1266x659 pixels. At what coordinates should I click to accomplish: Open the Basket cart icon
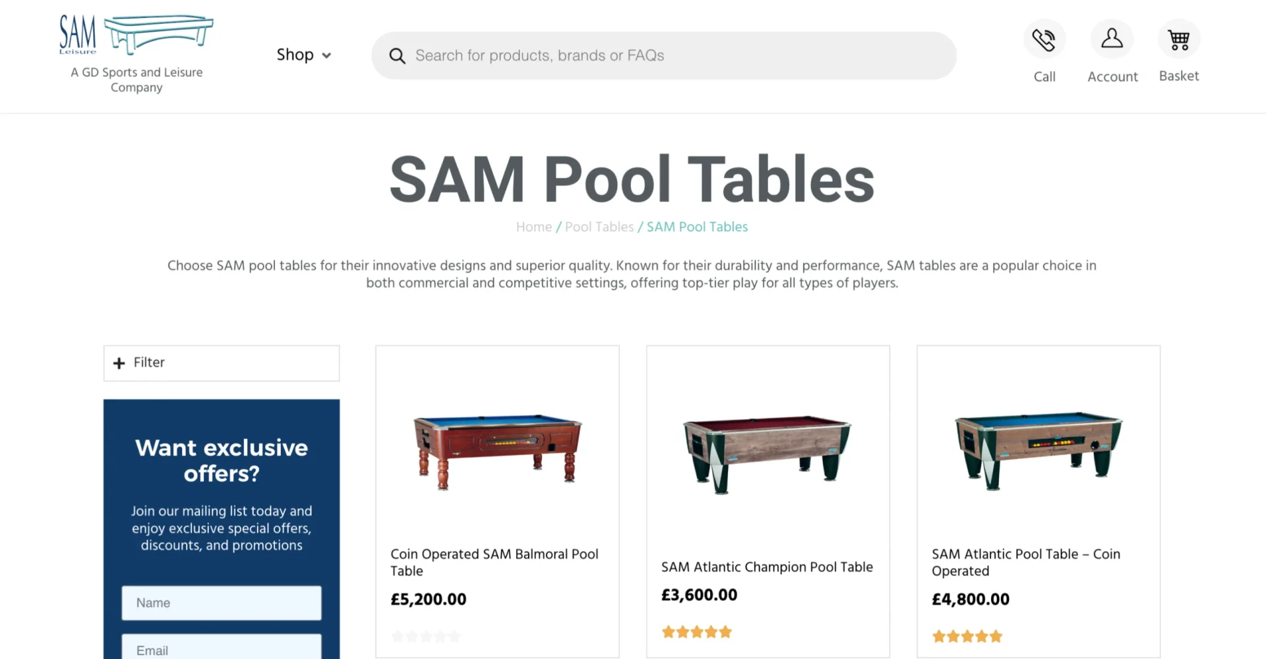[1179, 39]
